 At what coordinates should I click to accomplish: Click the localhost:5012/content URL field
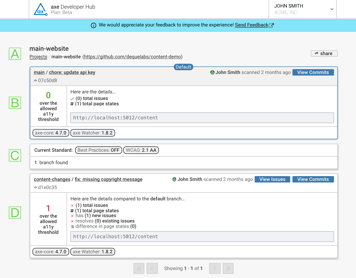[x=202, y=118]
